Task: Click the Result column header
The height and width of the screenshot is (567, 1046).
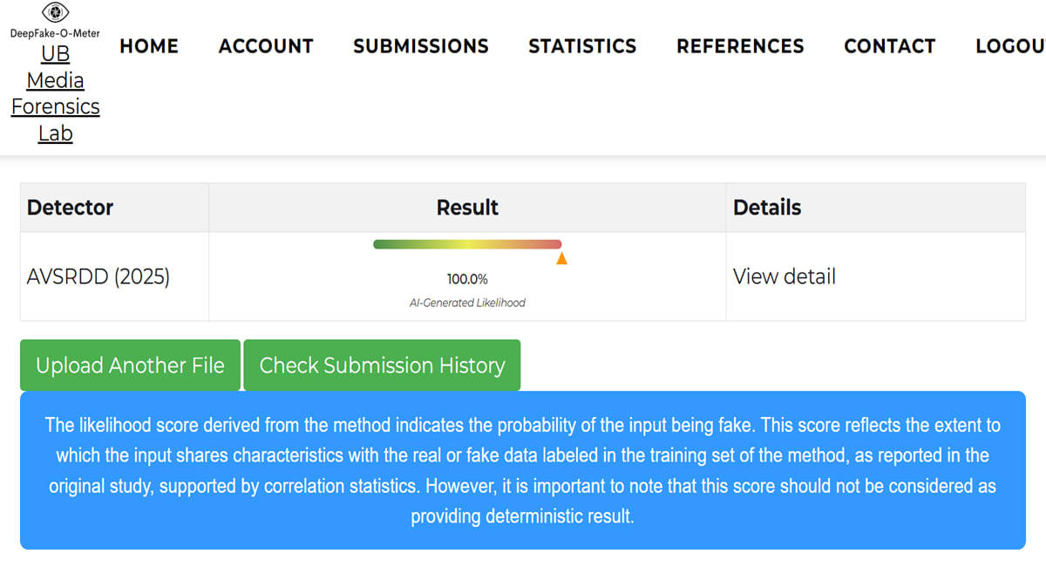Action: click(x=467, y=208)
